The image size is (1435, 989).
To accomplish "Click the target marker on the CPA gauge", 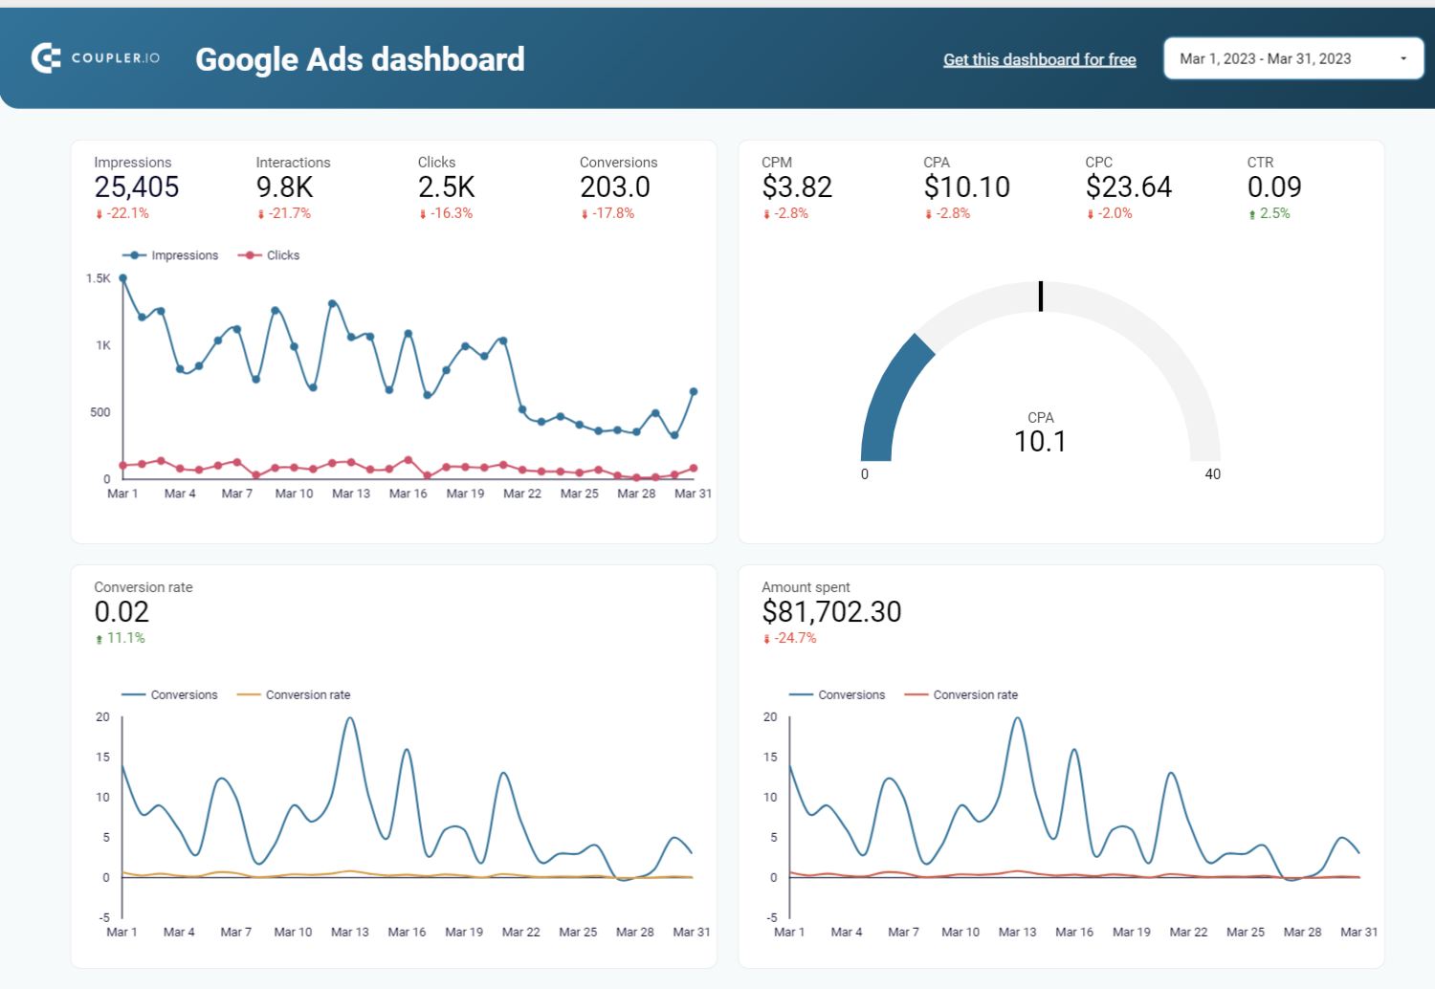I will click(1040, 297).
